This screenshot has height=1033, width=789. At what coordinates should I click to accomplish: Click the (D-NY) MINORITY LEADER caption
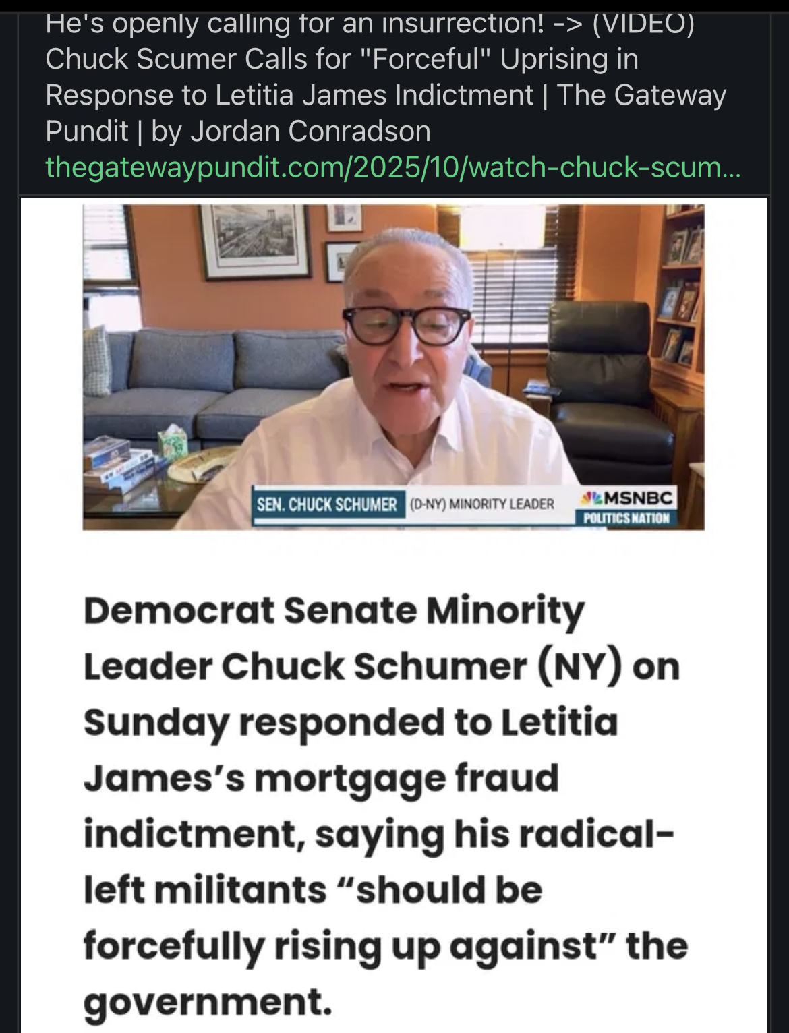(483, 504)
